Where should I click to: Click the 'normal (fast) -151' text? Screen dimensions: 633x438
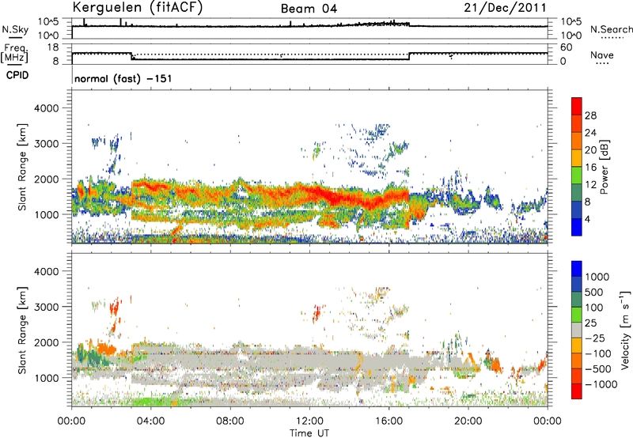pos(123,78)
